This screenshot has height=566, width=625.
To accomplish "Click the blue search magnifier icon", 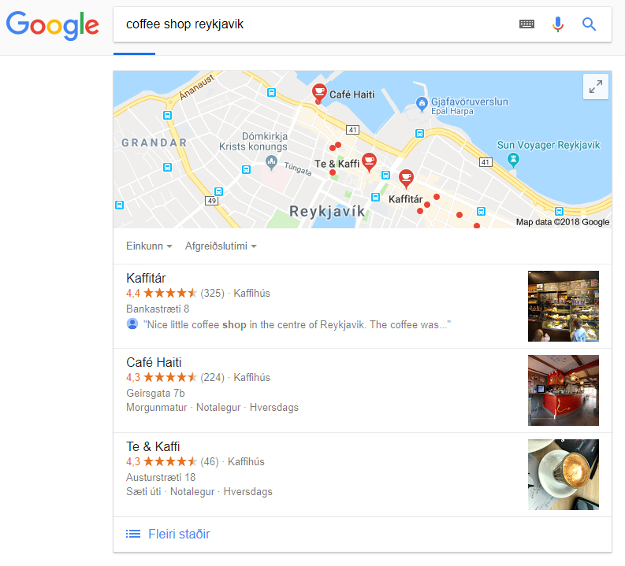I will [x=589, y=24].
